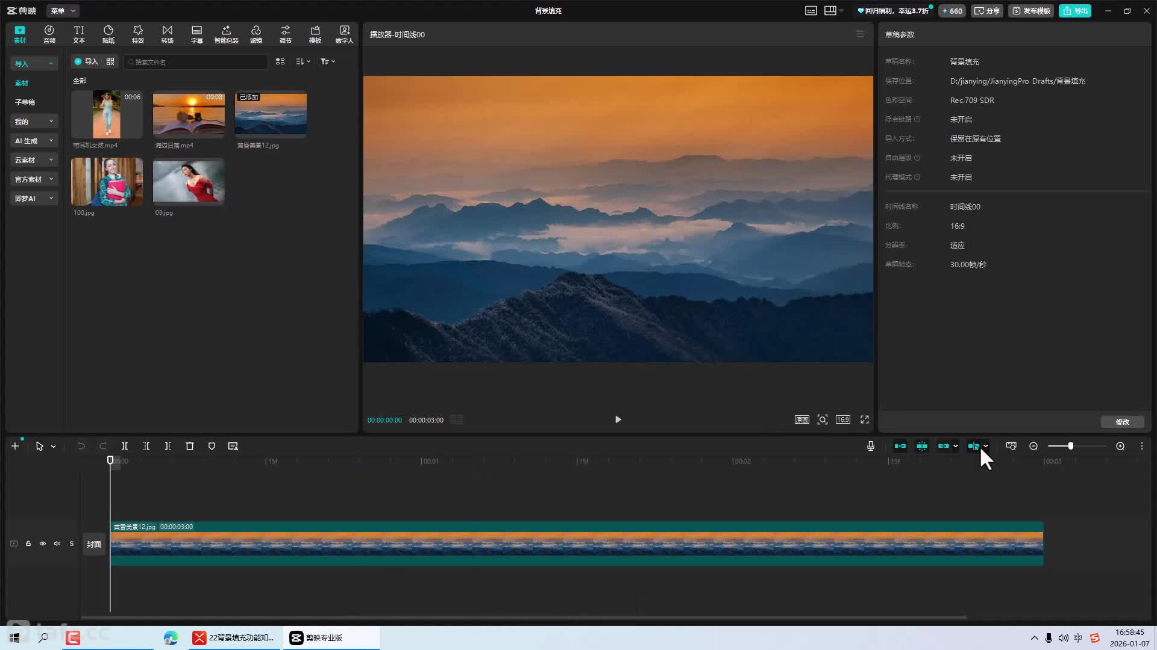Image resolution: width=1157 pixels, height=650 pixels.
Task: Toggle auto snapping in timeline toolbar
Action: pos(921,446)
